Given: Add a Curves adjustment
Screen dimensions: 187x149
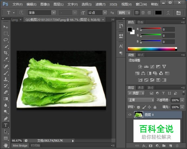Looking at the screenshot, I should click(x=152, y=67).
